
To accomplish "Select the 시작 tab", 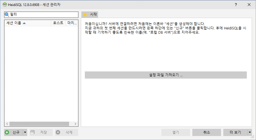I will (90, 15).
